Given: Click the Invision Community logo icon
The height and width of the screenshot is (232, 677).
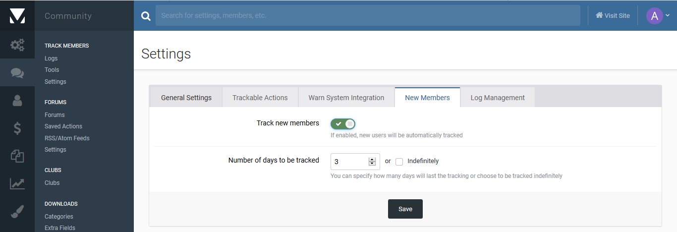Looking at the screenshot, I should (x=17, y=15).
